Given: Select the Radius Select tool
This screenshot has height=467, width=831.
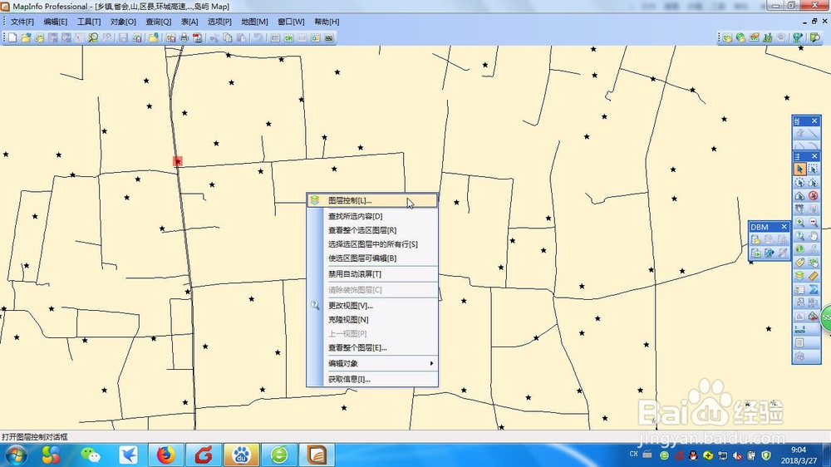Looking at the screenshot, I should [x=799, y=182].
